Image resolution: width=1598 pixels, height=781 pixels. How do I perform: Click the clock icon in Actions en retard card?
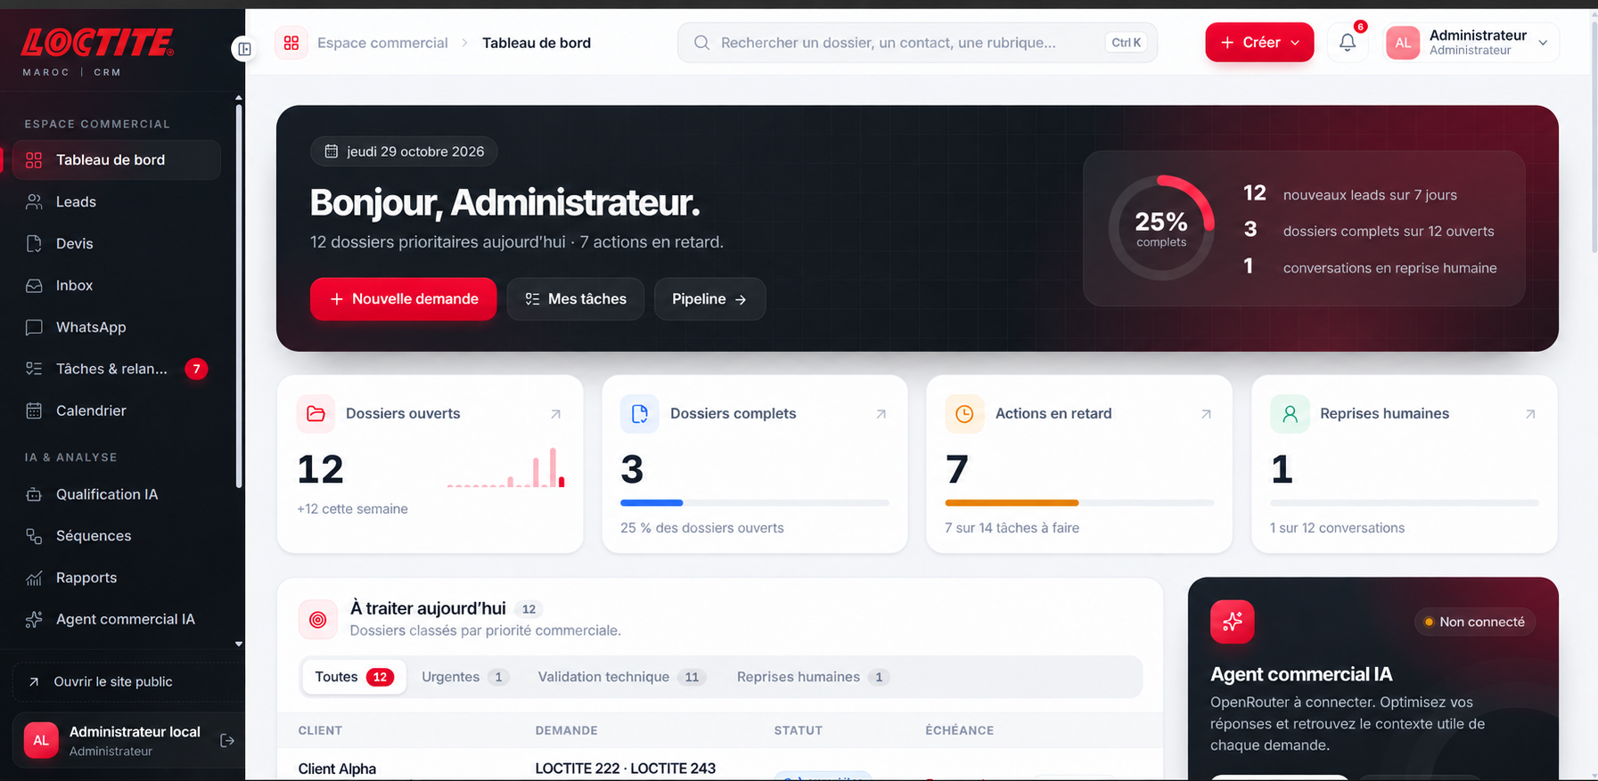(964, 413)
